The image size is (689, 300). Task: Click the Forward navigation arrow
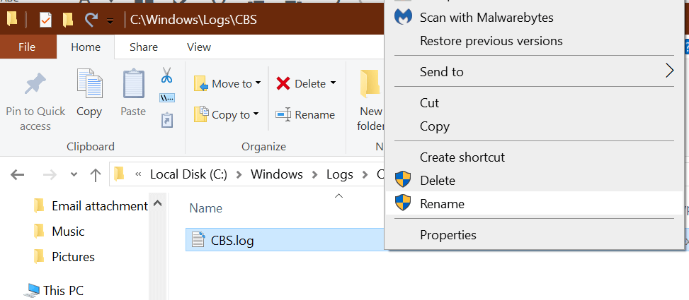(x=50, y=175)
